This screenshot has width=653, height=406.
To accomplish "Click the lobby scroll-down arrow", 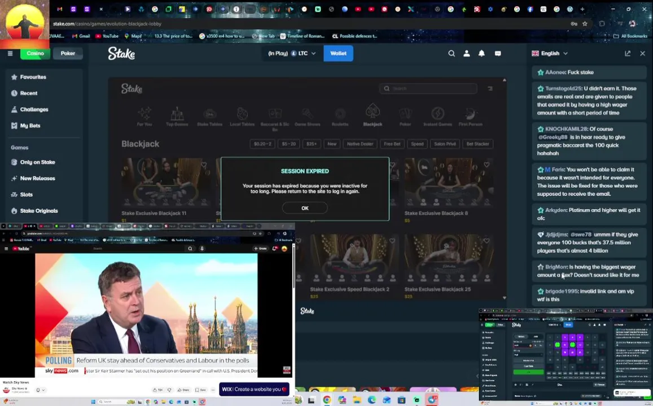I will [x=505, y=298].
